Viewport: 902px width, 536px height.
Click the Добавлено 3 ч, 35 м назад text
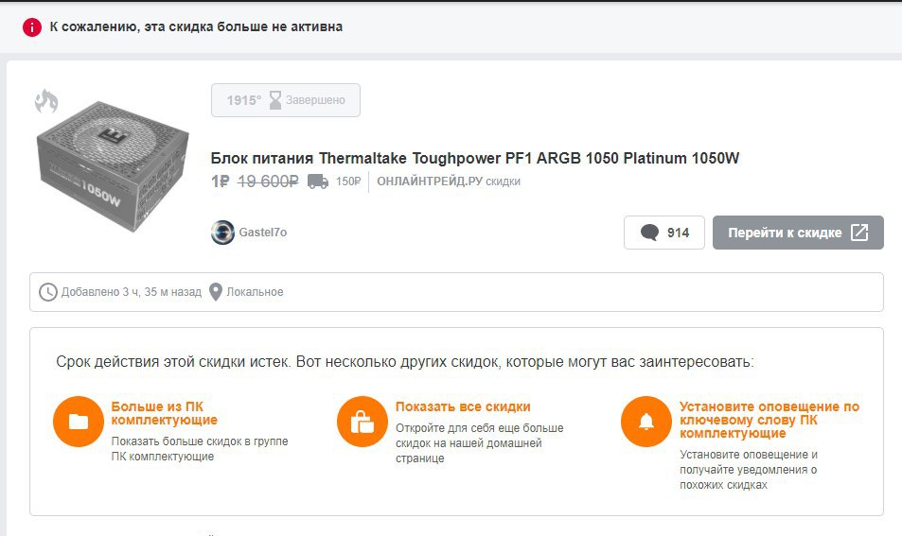(x=132, y=292)
